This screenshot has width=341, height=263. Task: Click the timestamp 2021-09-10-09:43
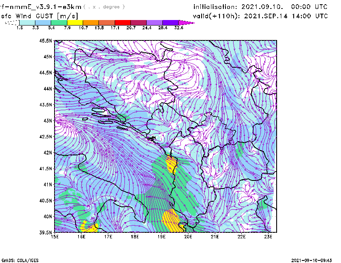coord(312,260)
